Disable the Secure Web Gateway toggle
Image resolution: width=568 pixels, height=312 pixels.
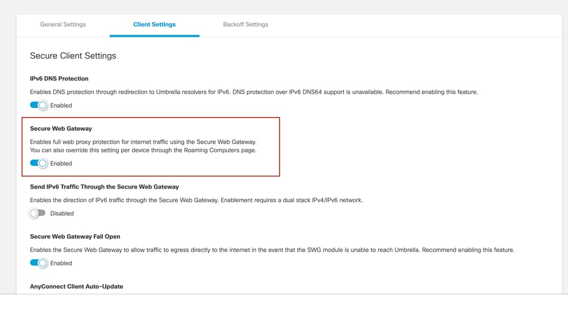pos(39,163)
